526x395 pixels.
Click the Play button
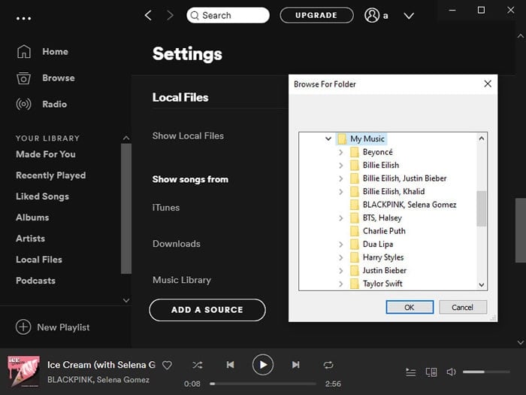click(263, 365)
